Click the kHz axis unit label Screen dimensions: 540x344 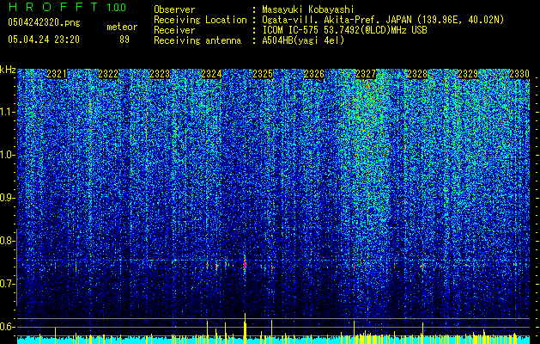pos(8,70)
